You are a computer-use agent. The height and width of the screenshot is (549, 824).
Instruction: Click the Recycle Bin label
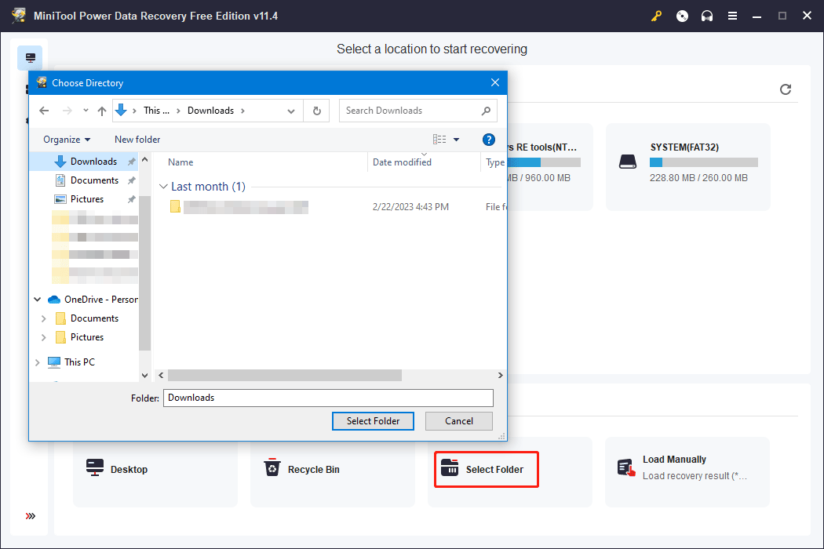pyautogui.click(x=314, y=470)
